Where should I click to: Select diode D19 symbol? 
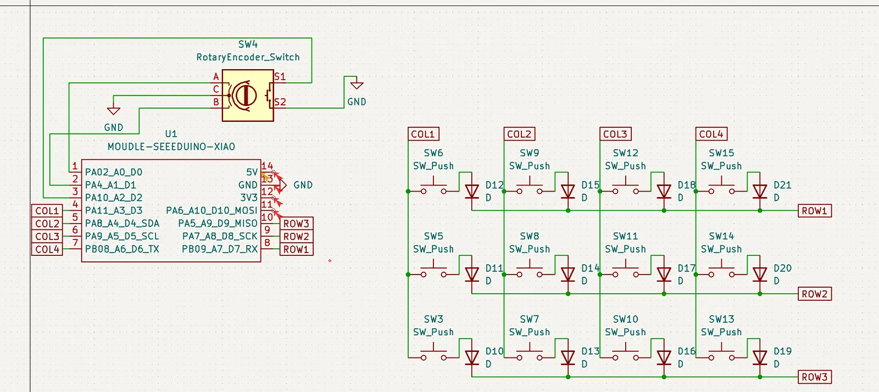(x=760, y=357)
